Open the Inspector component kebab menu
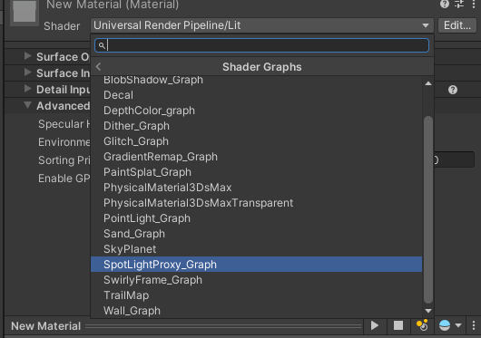 click(474, 4)
